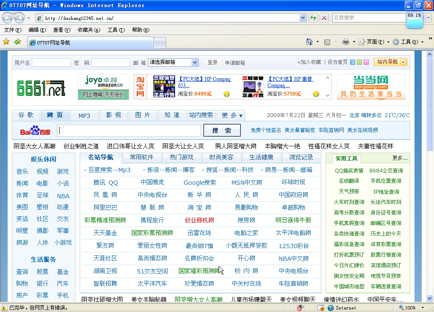Image resolution: width=434 pixels, height=312 pixels.
Task: Expand the 更多 search tab dropdown
Action: [x=231, y=115]
